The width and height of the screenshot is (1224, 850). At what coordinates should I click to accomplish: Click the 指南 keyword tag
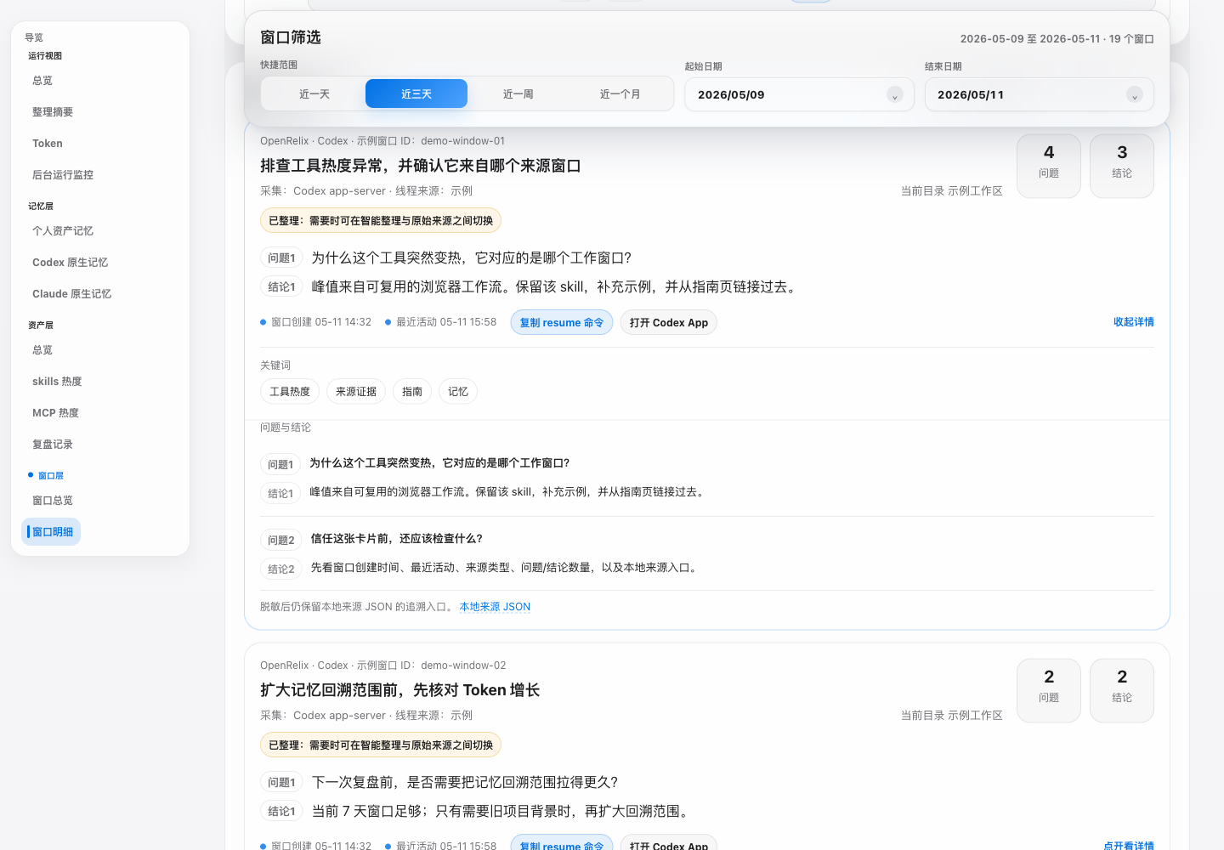coord(412,392)
